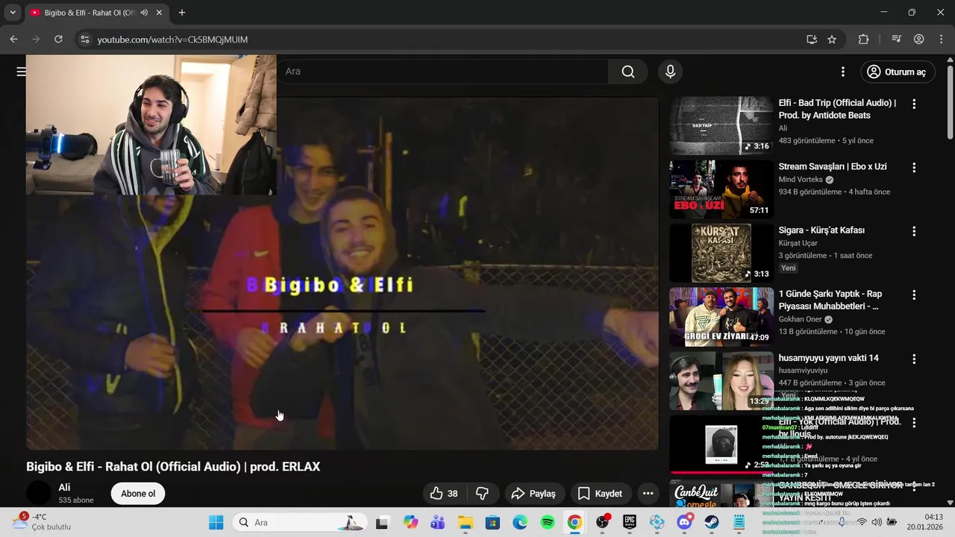955x537 pixels.
Task: Subscribe with the Abone ol button
Action: point(138,494)
